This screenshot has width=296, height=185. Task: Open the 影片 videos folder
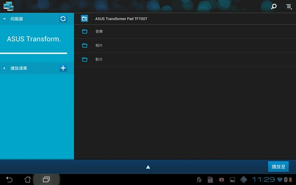pyautogui.click(x=185, y=60)
